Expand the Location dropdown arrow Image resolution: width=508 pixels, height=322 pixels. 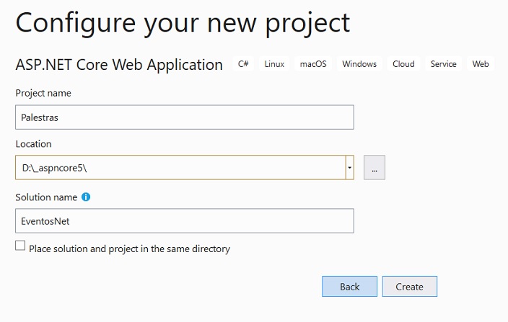(349, 167)
